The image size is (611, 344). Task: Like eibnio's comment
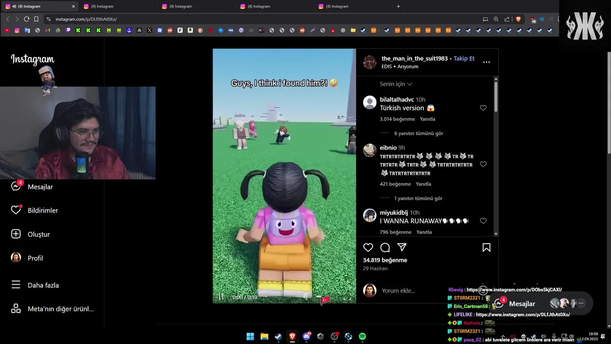[483, 164]
